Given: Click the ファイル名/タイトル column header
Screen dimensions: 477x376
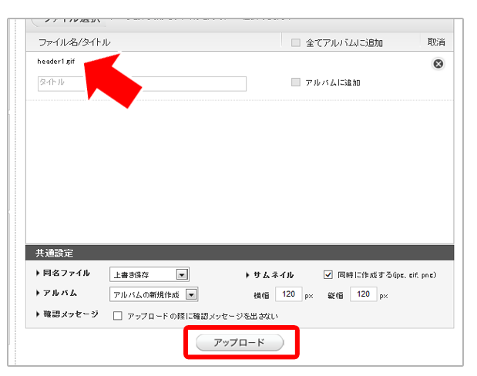Looking at the screenshot, I should (x=74, y=43).
